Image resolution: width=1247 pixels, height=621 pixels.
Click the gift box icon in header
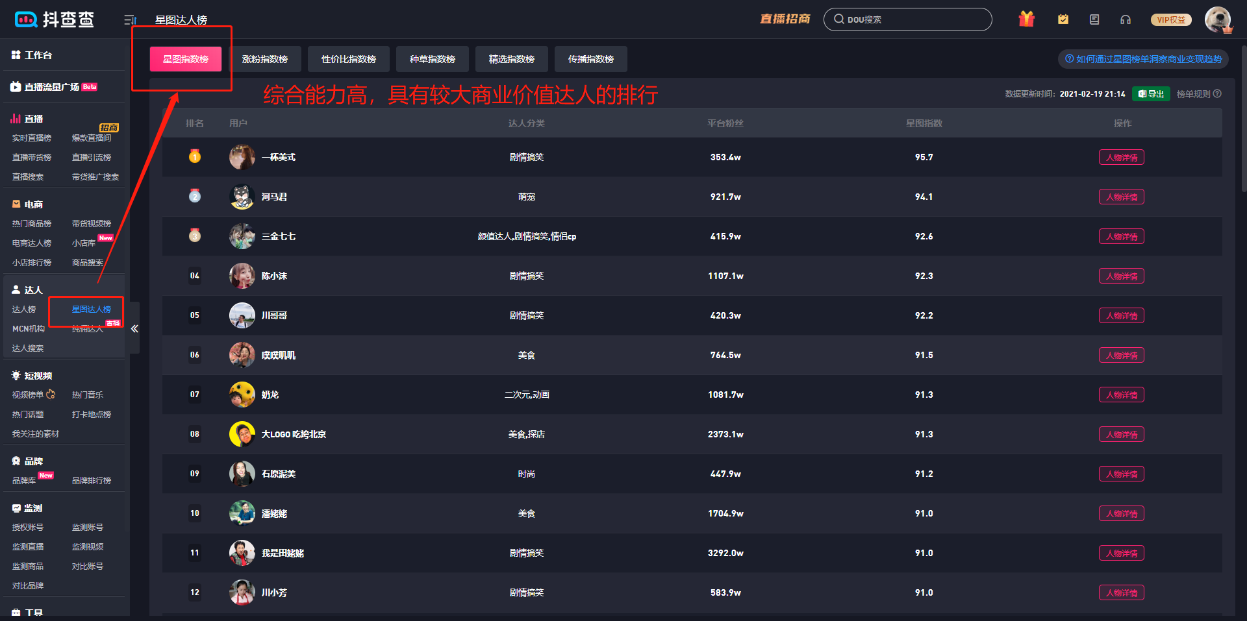pyautogui.click(x=1026, y=19)
